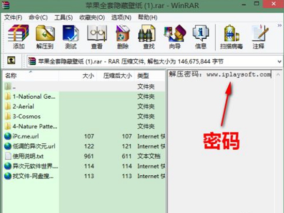Show archive 信息 (Info) icon
Image resolution: width=284 pixels, height=213 pixels.
coord(201,37)
